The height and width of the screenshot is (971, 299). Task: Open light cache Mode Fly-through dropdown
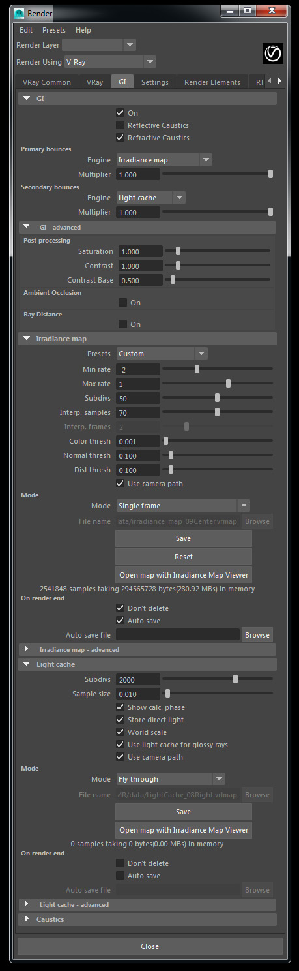tap(171, 779)
